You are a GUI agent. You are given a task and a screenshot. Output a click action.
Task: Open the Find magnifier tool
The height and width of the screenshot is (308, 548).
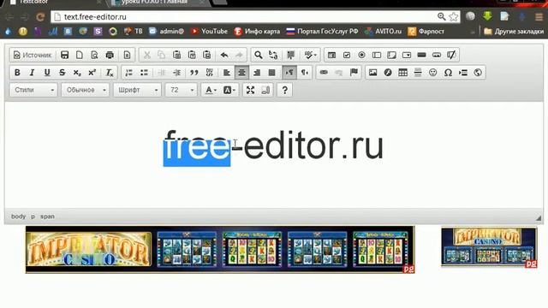click(x=259, y=55)
